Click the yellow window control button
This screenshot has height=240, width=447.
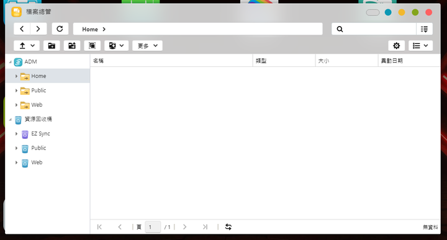click(x=402, y=12)
